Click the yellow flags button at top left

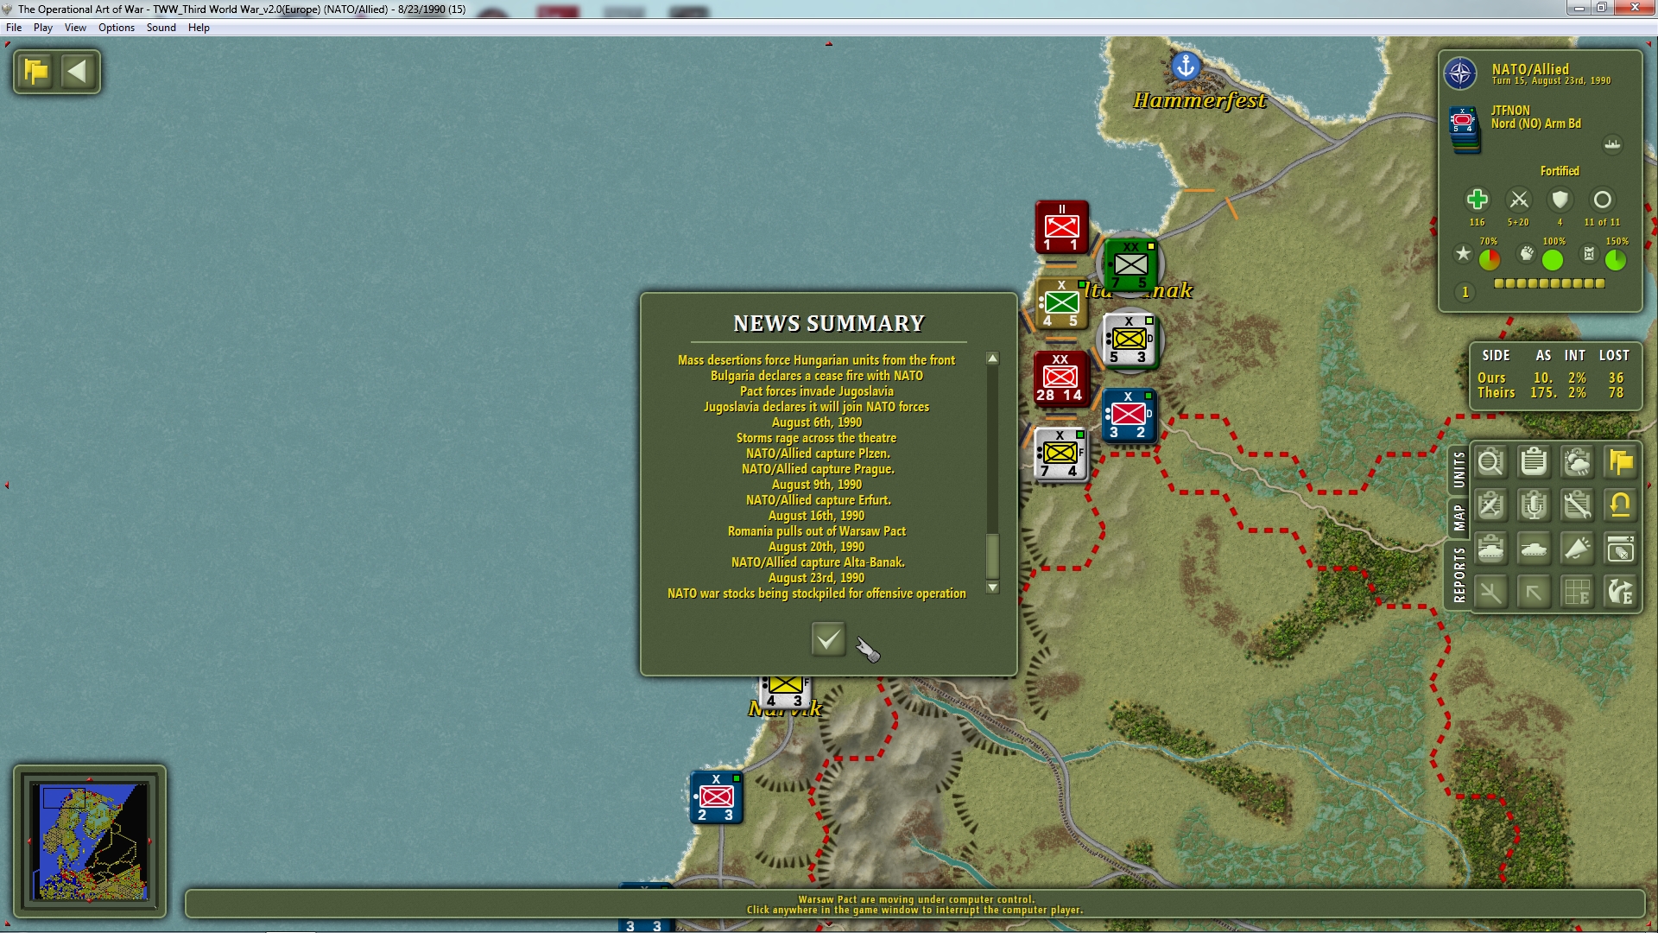[x=36, y=71]
